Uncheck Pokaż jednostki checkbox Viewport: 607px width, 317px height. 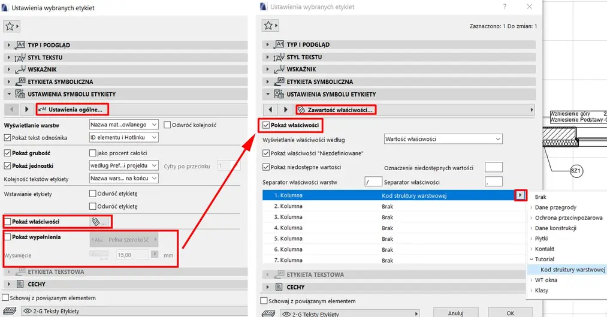pyautogui.click(x=7, y=165)
